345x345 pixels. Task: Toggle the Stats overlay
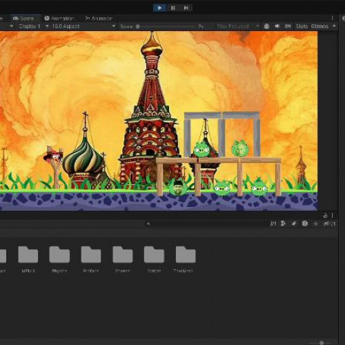pos(302,26)
